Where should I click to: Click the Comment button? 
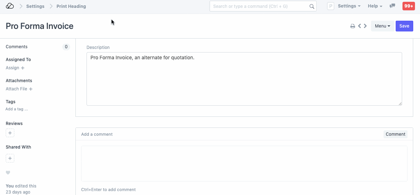(395, 134)
